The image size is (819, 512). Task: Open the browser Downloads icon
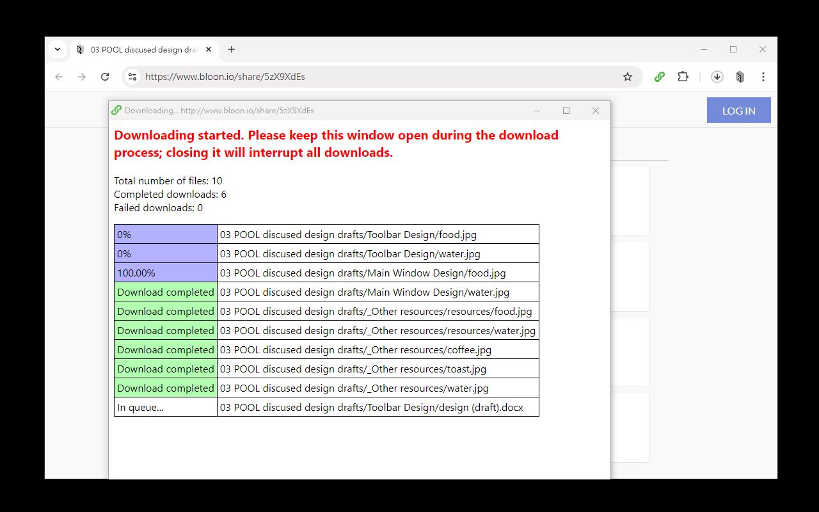[717, 77]
